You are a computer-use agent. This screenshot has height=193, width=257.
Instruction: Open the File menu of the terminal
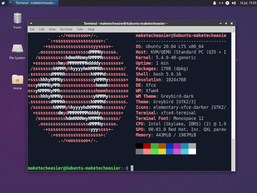click(32, 29)
